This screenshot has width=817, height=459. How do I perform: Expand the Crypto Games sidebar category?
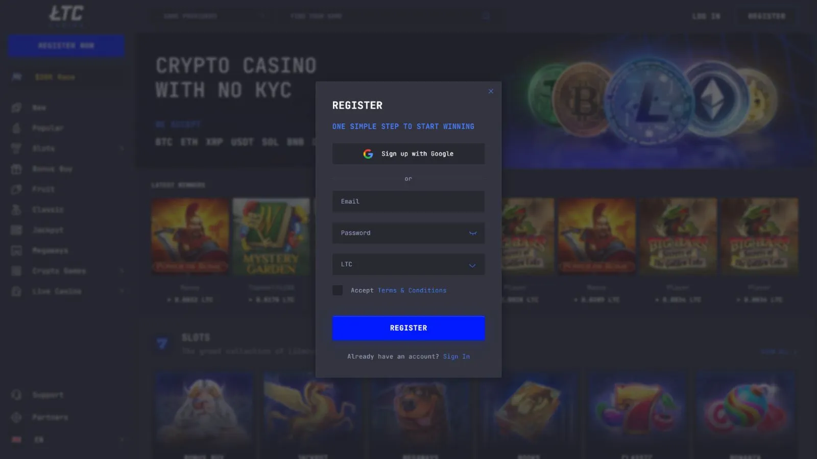click(x=122, y=271)
